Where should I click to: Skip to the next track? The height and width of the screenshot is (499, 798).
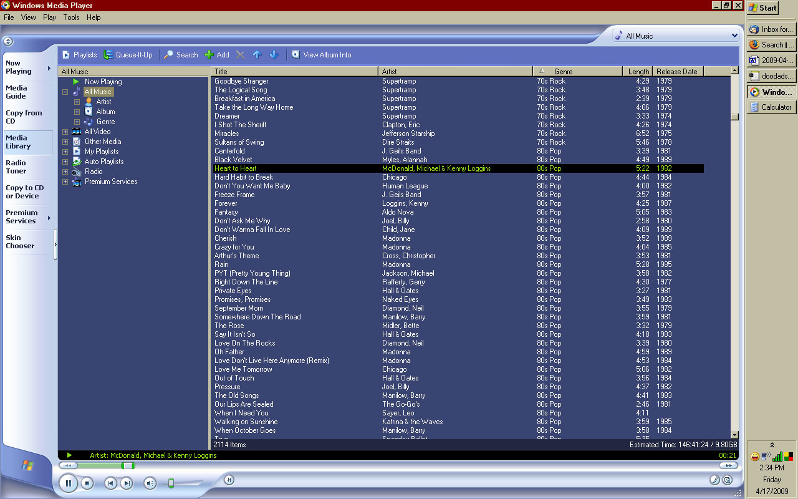(x=127, y=483)
